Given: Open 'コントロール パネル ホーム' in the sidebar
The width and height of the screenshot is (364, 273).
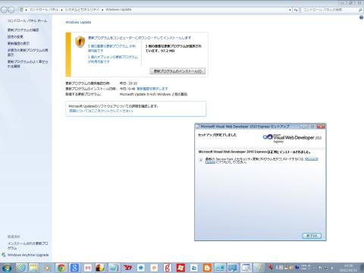Looking at the screenshot, I should 27,20.
